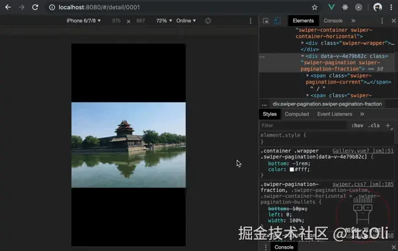Click the device height field 667
398x251 pixels.
click(x=140, y=21)
